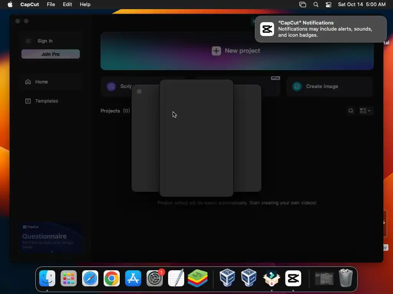Open the File menu
Viewport: 393px width, 294px height.
click(x=51, y=5)
